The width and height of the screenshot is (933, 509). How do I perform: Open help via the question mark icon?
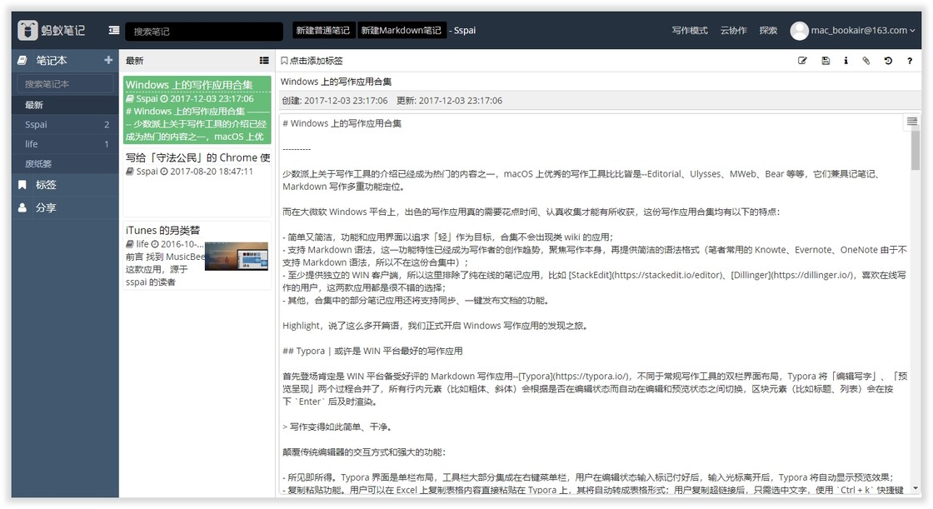click(909, 61)
